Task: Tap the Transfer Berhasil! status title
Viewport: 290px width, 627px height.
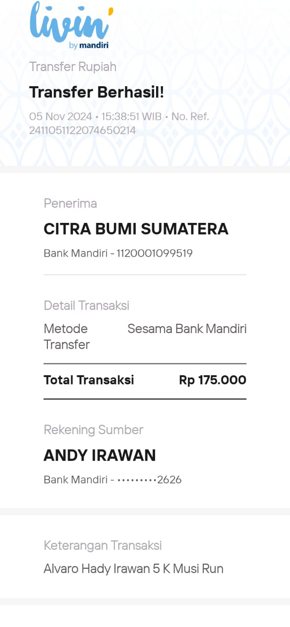Action: [x=97, y=92]
